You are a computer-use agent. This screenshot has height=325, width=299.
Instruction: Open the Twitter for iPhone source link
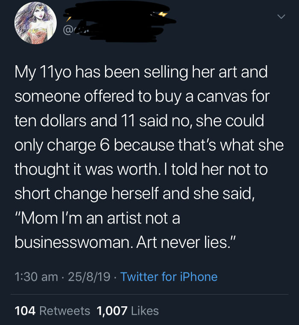tap(169, 277)
